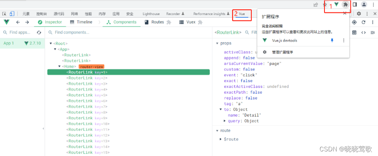
Task: Open DevTools settings gear
Action: click(359, 14)
